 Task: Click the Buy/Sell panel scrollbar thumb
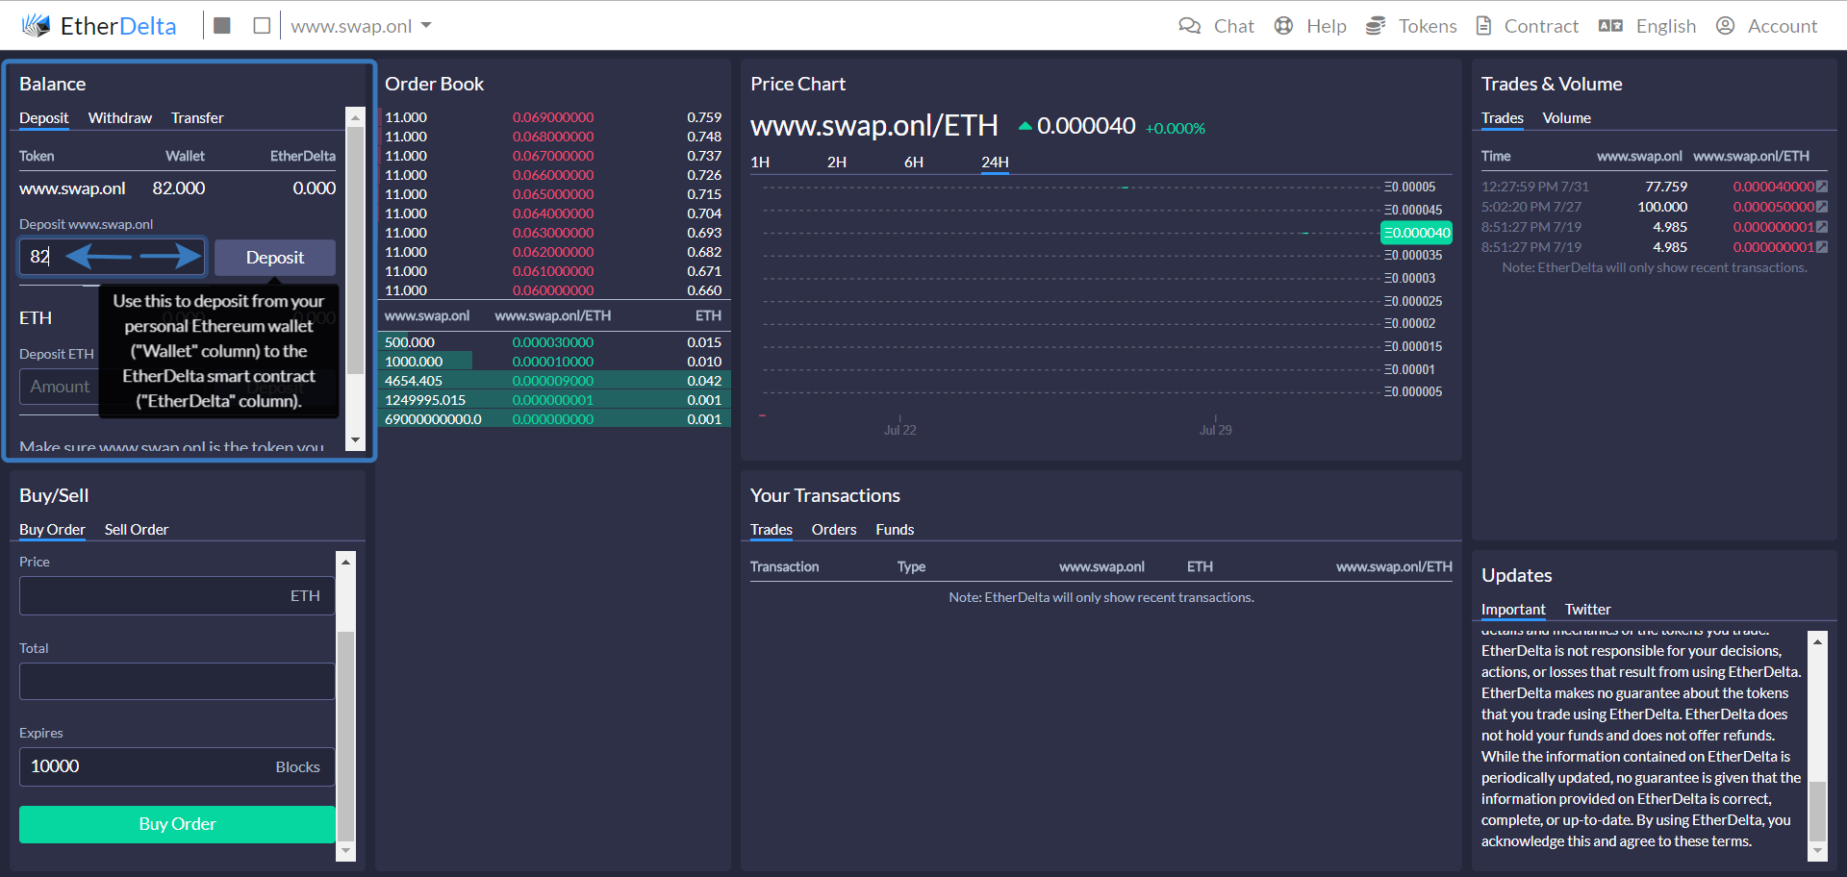pos(345,736)
